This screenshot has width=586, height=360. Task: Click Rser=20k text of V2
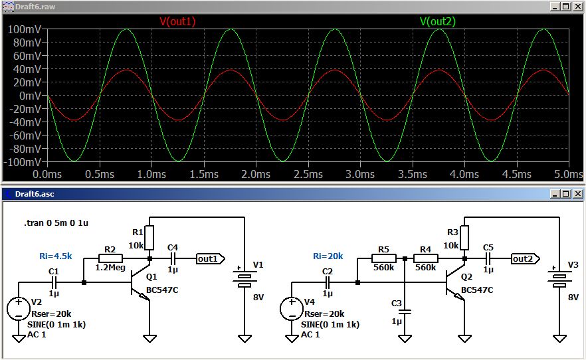[51, 314]
